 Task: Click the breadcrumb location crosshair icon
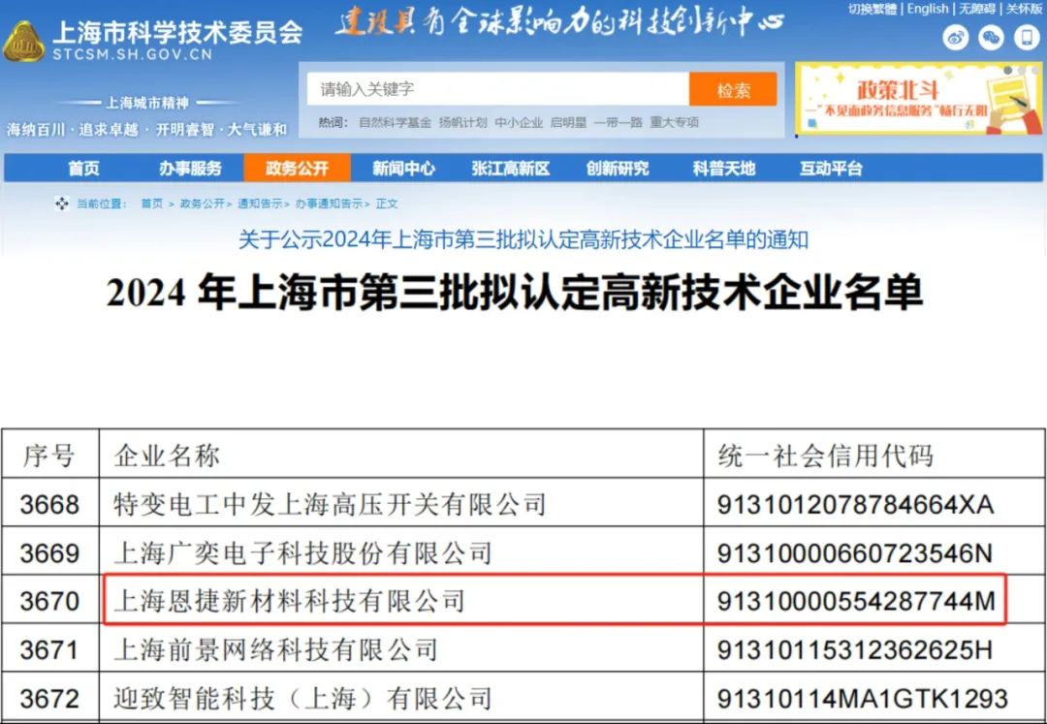tap(62, 204)
